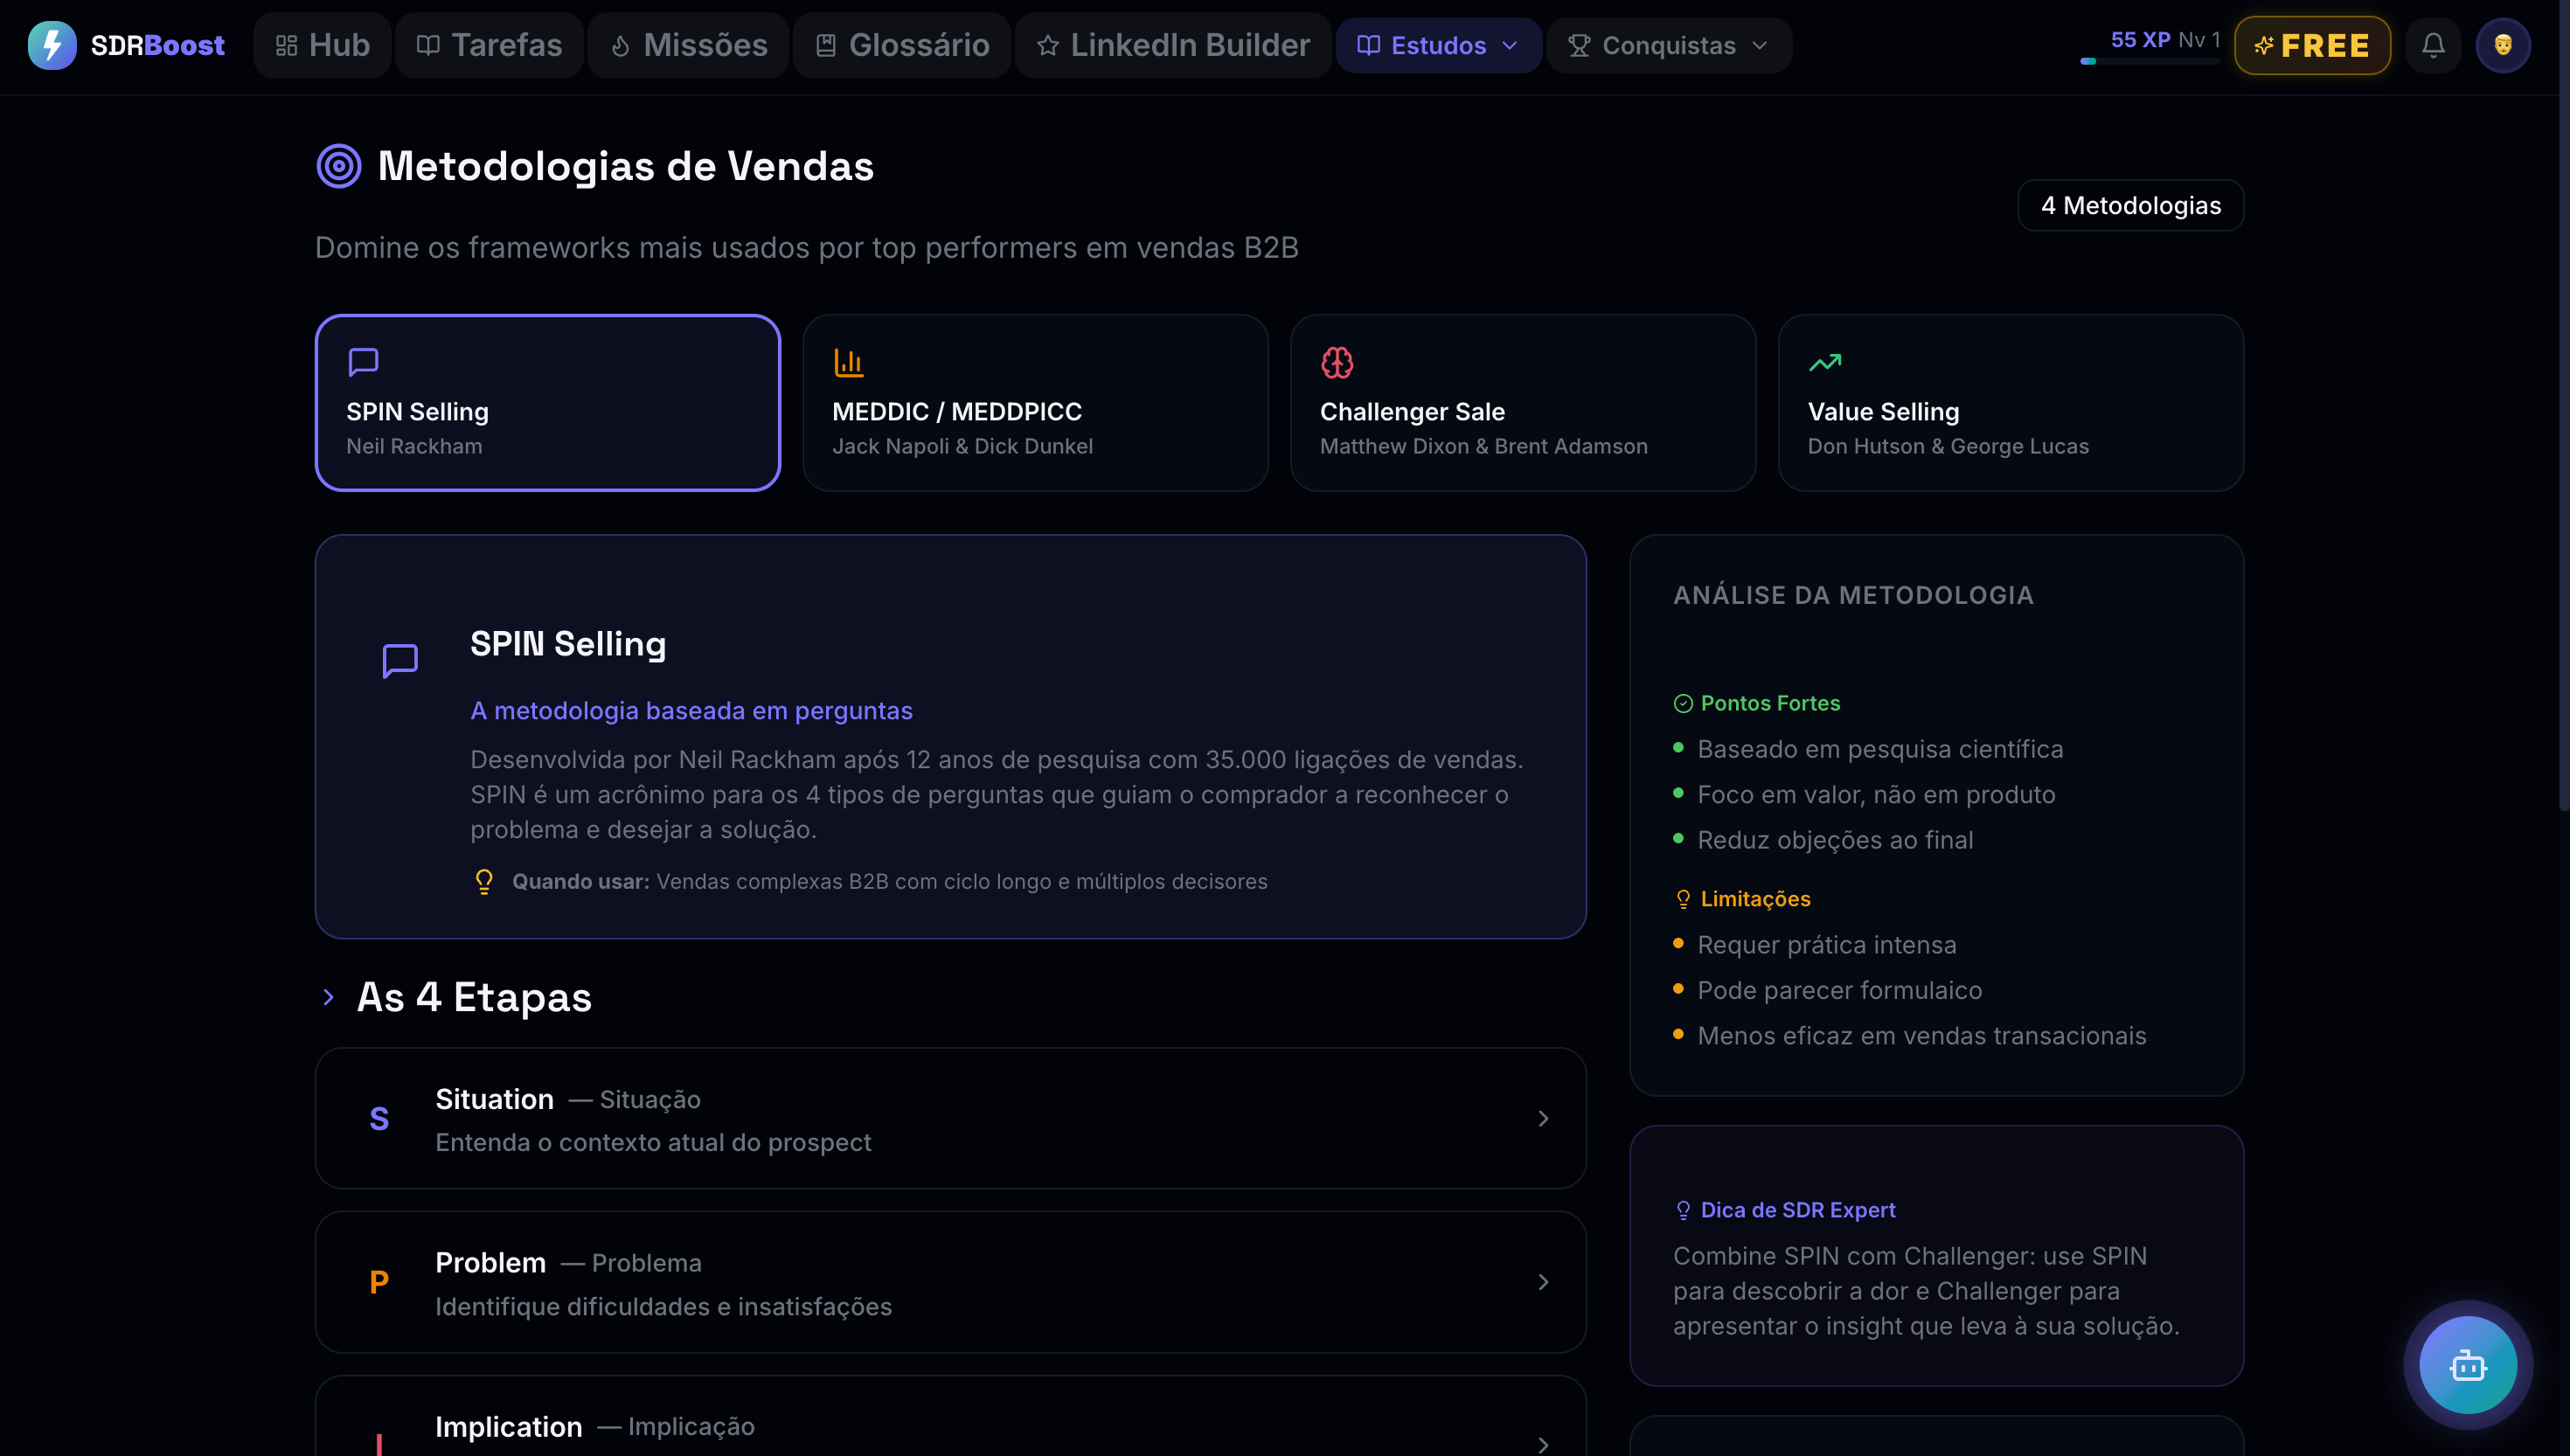Image resolution: width=2570 pixels, height=1456 pixels.
Task: Open the Problem step chevron
Action: tap(1542, 1282)
